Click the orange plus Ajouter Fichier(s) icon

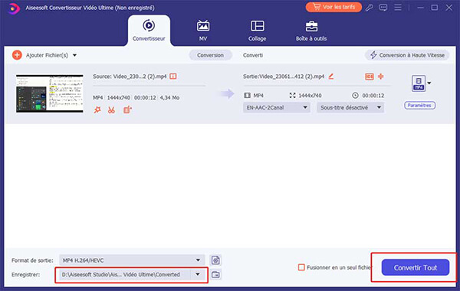tap(17, 55)
